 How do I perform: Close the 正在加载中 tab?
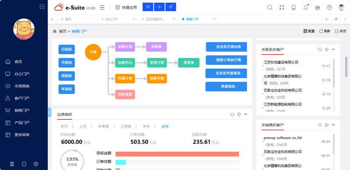click(174, 19)
